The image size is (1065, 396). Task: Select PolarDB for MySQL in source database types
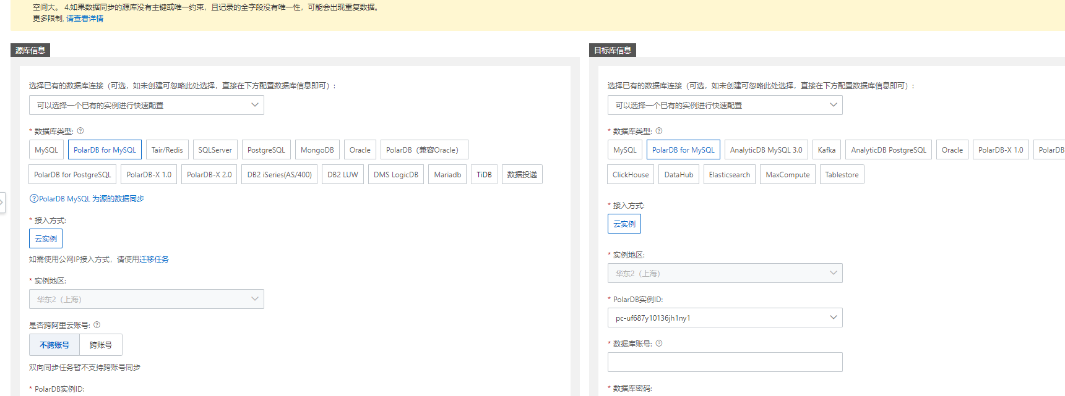pyautogui.click(x=105, y=150)
